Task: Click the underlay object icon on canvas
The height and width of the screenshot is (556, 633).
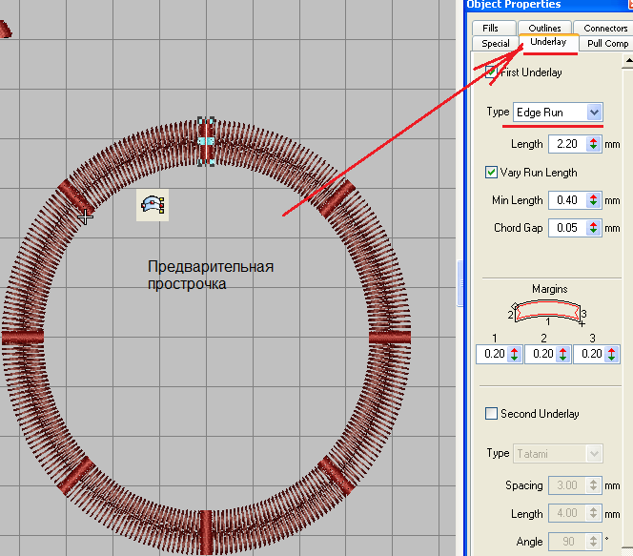Action: [153, 205]
